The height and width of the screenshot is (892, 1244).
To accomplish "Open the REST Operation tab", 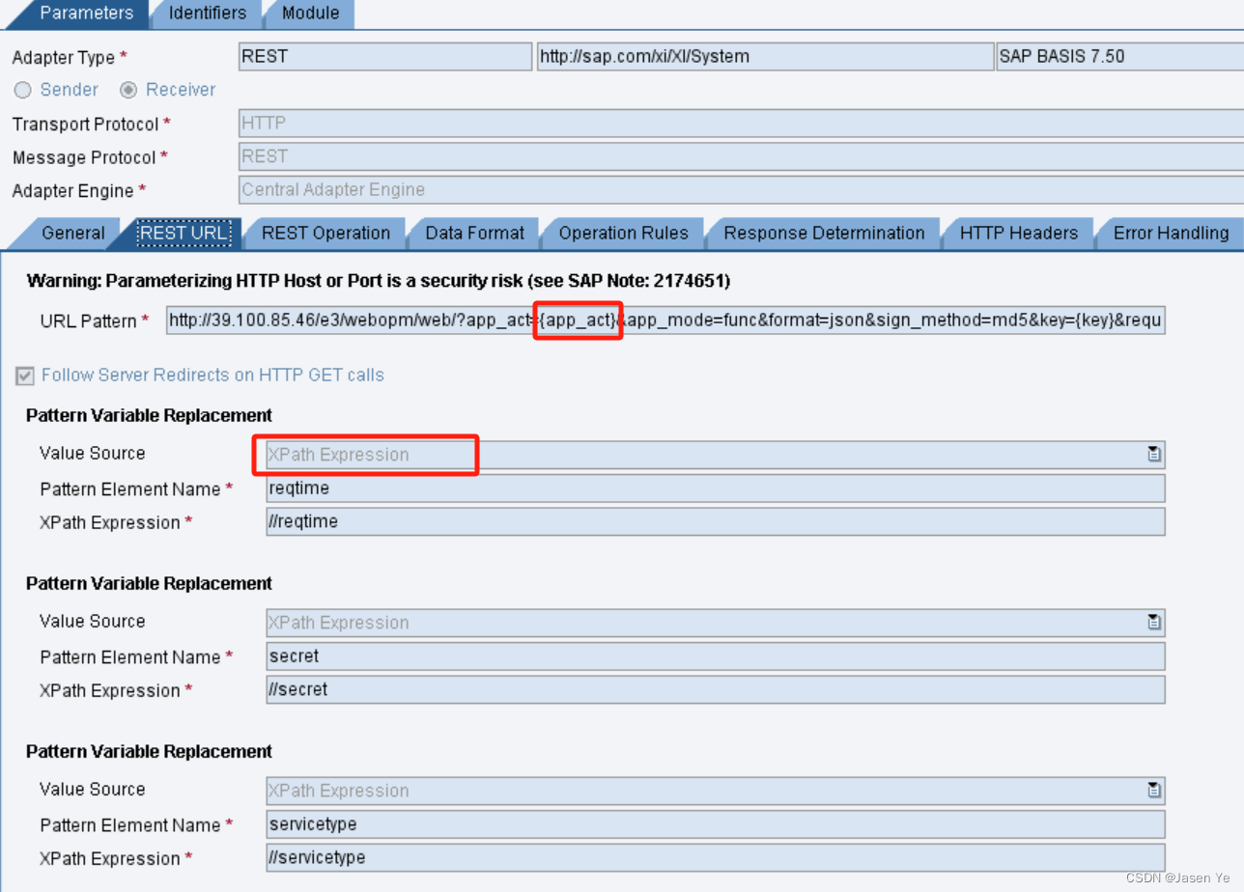I will coord(325,233).
